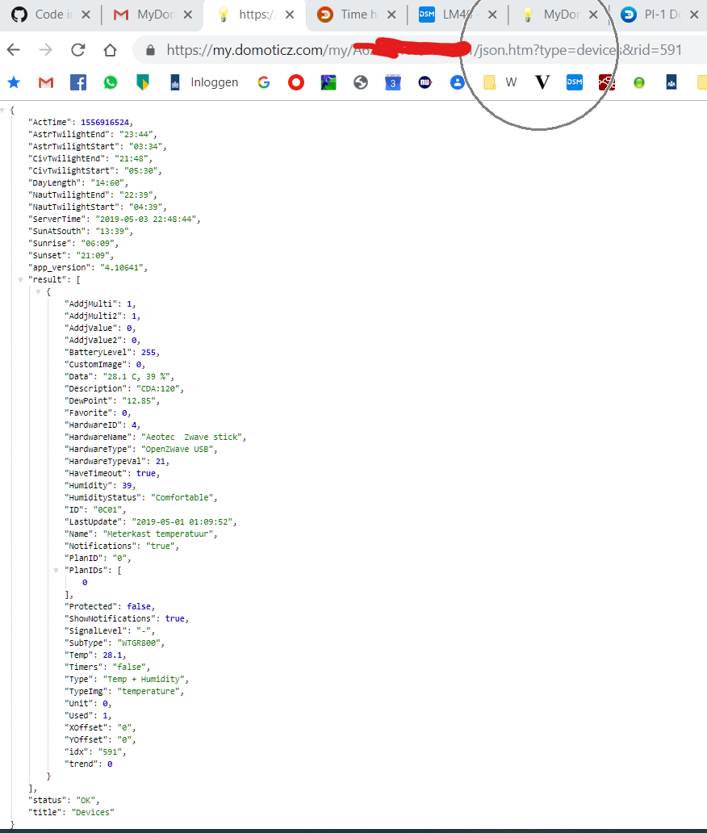Select the HardwareName Aeotec Zwave stick
The width and height of the screenshot is (707, 833).
pyautogui.click(x=192, y=437)
